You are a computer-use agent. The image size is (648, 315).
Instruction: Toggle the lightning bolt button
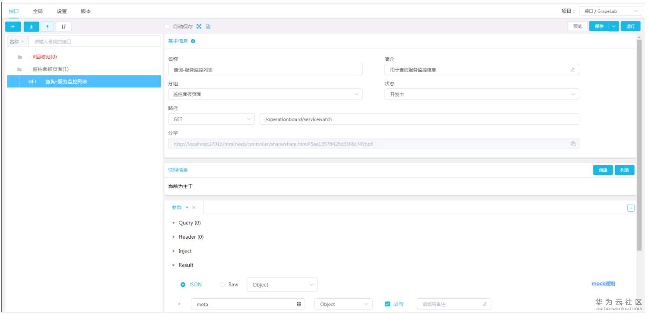(47, 27)
